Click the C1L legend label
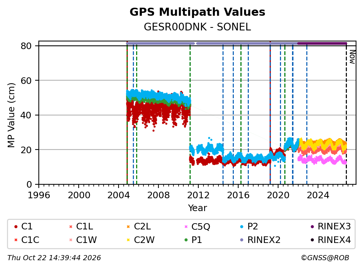This screenshot has height=269, width=363. tap(85, 226)
